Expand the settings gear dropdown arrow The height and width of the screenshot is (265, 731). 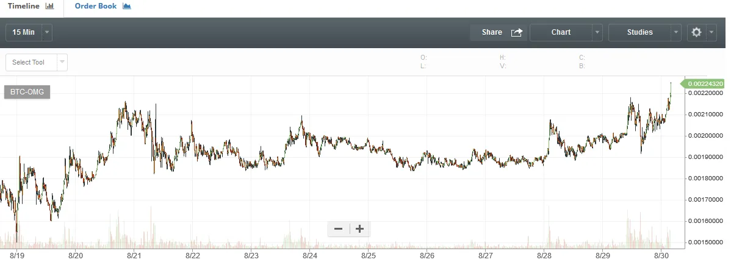pos(711,32)
